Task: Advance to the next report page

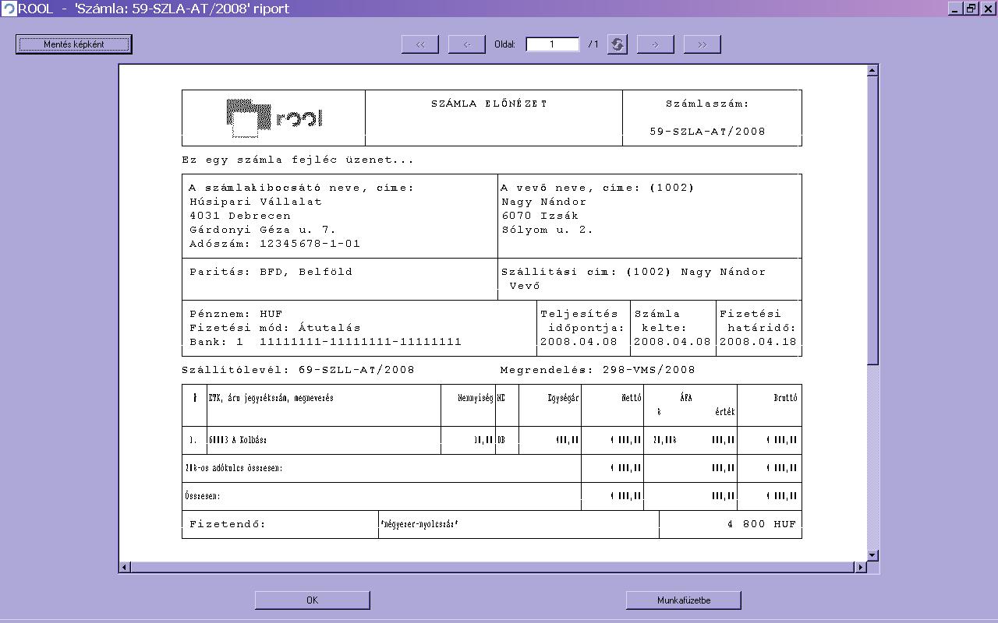Action: click(655, 44)
